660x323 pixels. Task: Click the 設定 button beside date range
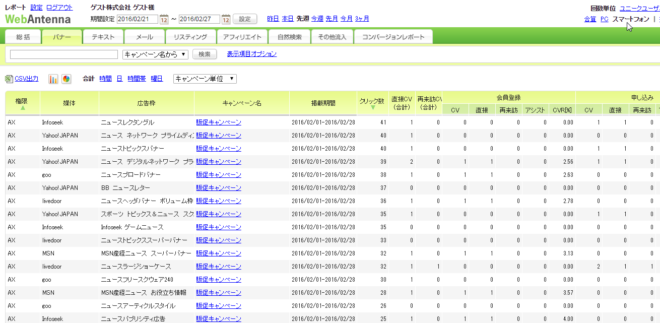(x=244, y=19)
